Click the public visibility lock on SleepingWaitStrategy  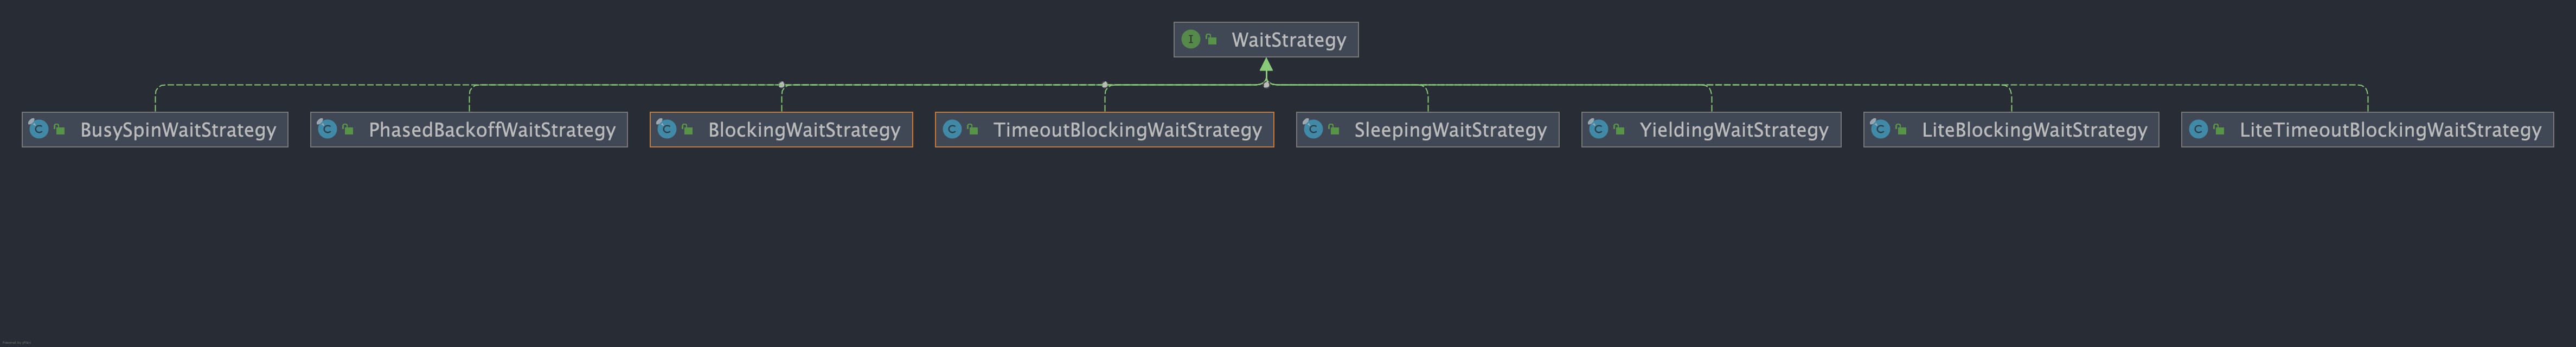coord(1333,129)
